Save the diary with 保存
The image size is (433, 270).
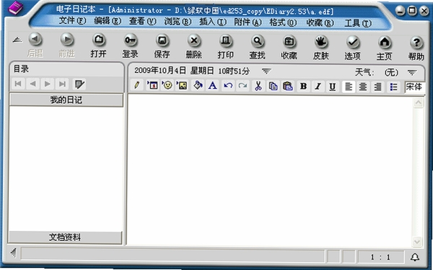[x=162, y=40]
